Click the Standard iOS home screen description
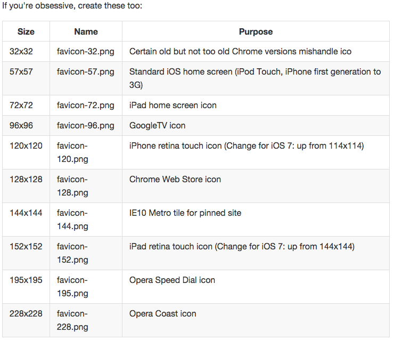Image resolution: width=394 pixels, height=340 pixels. [x=255, y=78]
